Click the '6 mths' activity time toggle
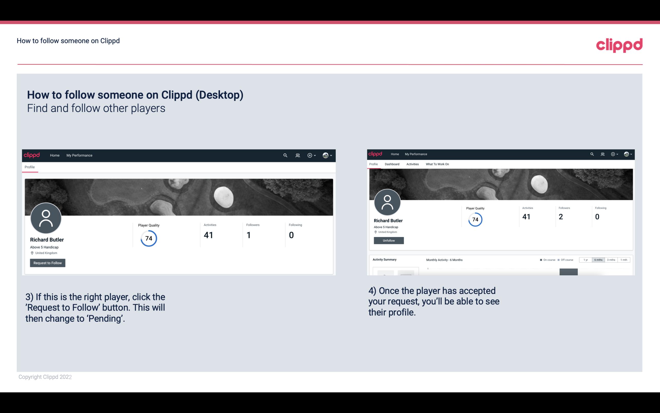 click(x=598, y=260)
